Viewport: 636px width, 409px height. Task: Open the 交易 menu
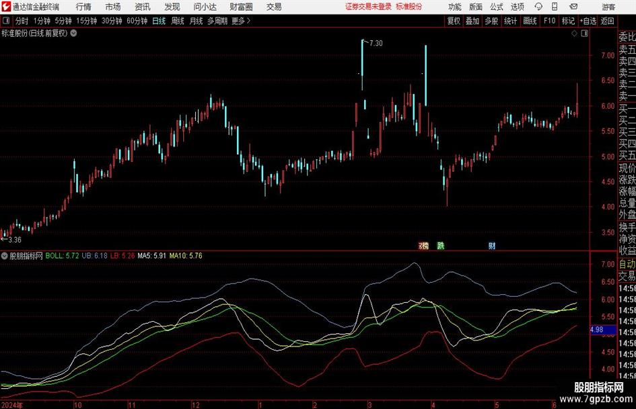[274, 7]
